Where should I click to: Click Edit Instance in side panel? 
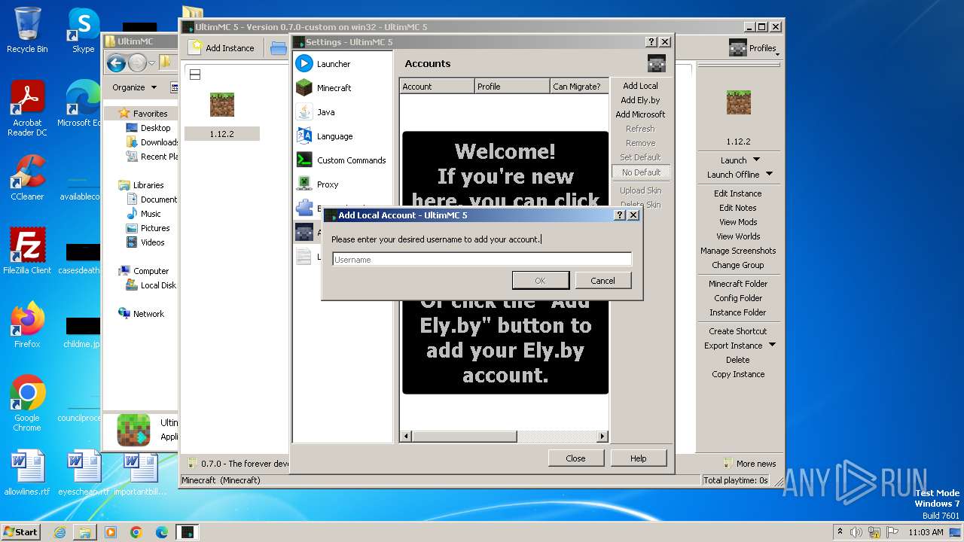pyautogui.click(x=738, y=193)
